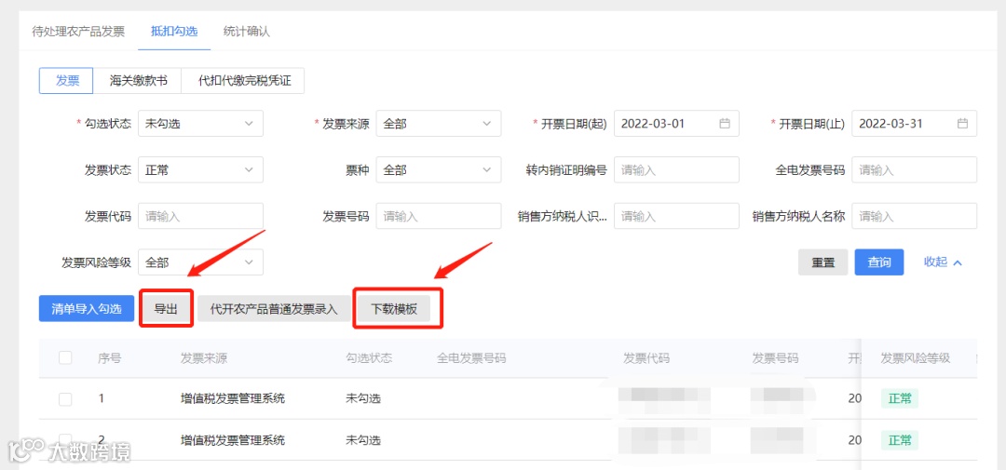Go to the 统计确认 tab
Screen dimensions: 1006x470
(x=246, y=32)
